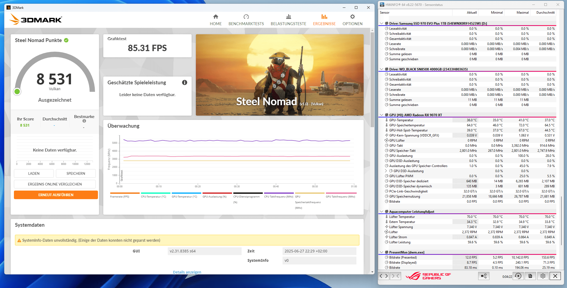The width and height of the screenshot is (567, 288).
Task: Click the fan icon beside GPU Lüfter
Action: pos(387,141)
